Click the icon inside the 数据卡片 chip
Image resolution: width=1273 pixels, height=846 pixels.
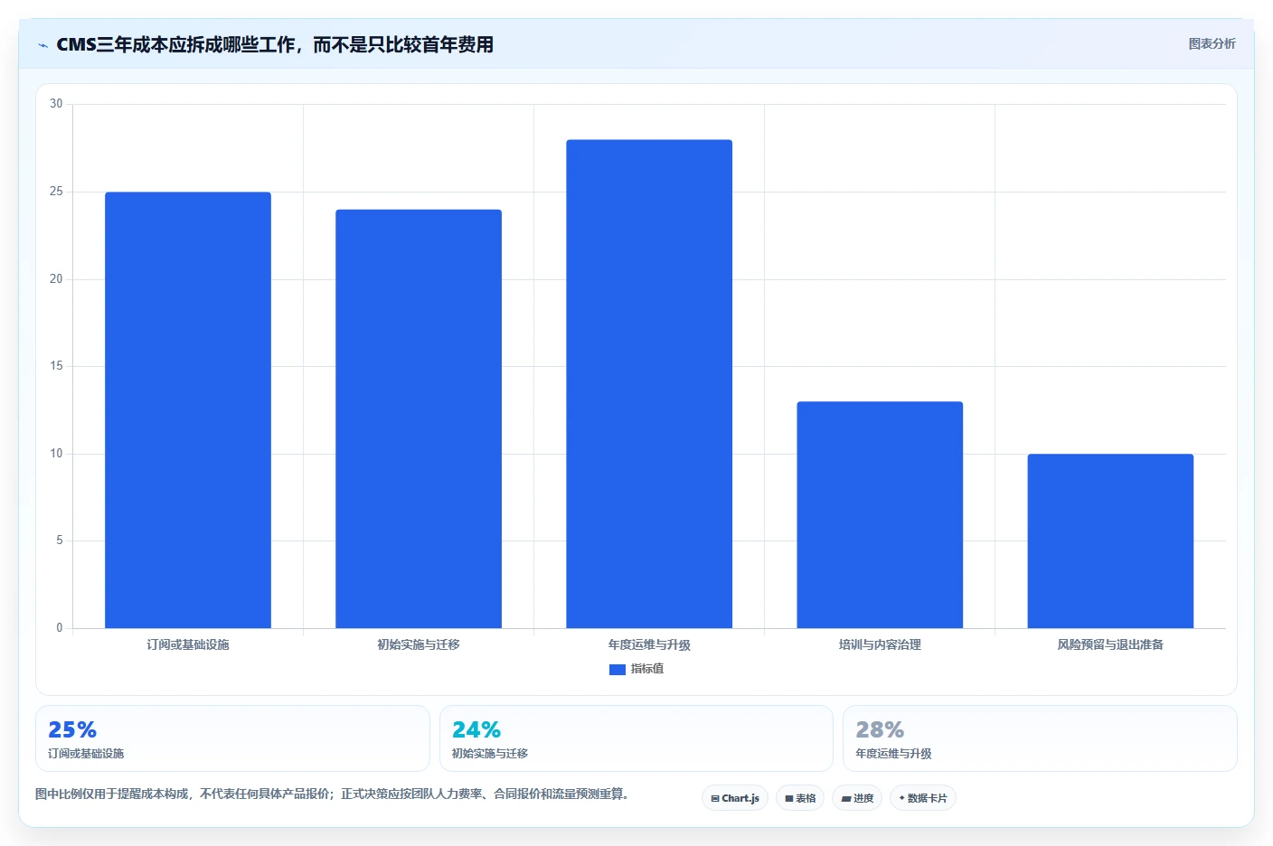(x=901, y=798)
